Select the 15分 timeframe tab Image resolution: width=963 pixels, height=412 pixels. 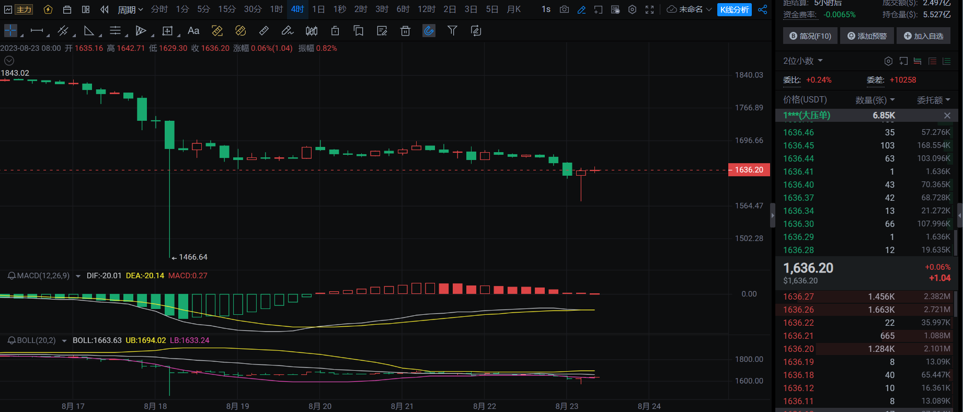227,9
